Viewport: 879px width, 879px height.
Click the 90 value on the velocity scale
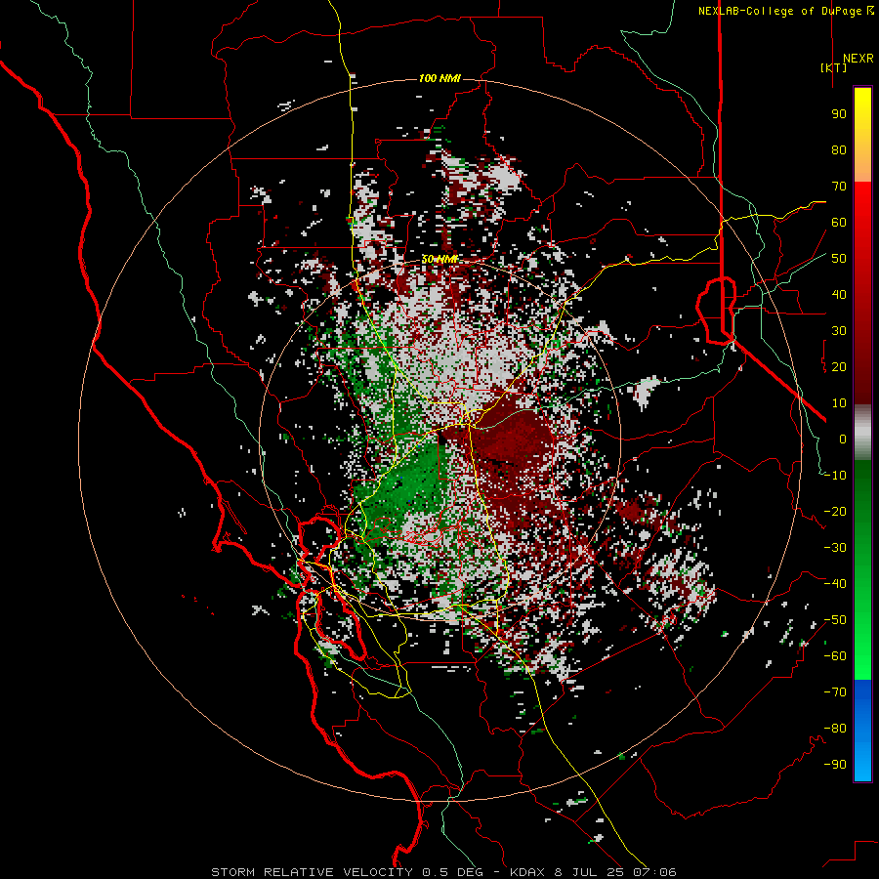coord(839,114)
